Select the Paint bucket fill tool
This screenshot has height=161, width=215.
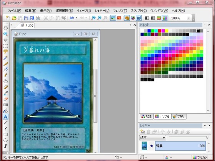point(5,111)
